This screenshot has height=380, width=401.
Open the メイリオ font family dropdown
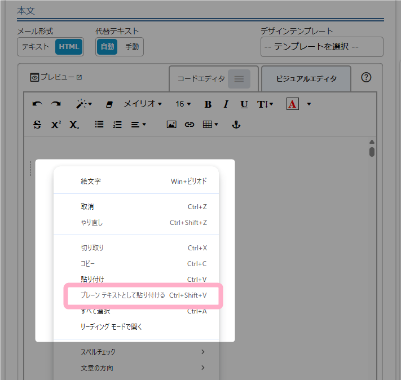pyautogui.click(x=143, y=104)
